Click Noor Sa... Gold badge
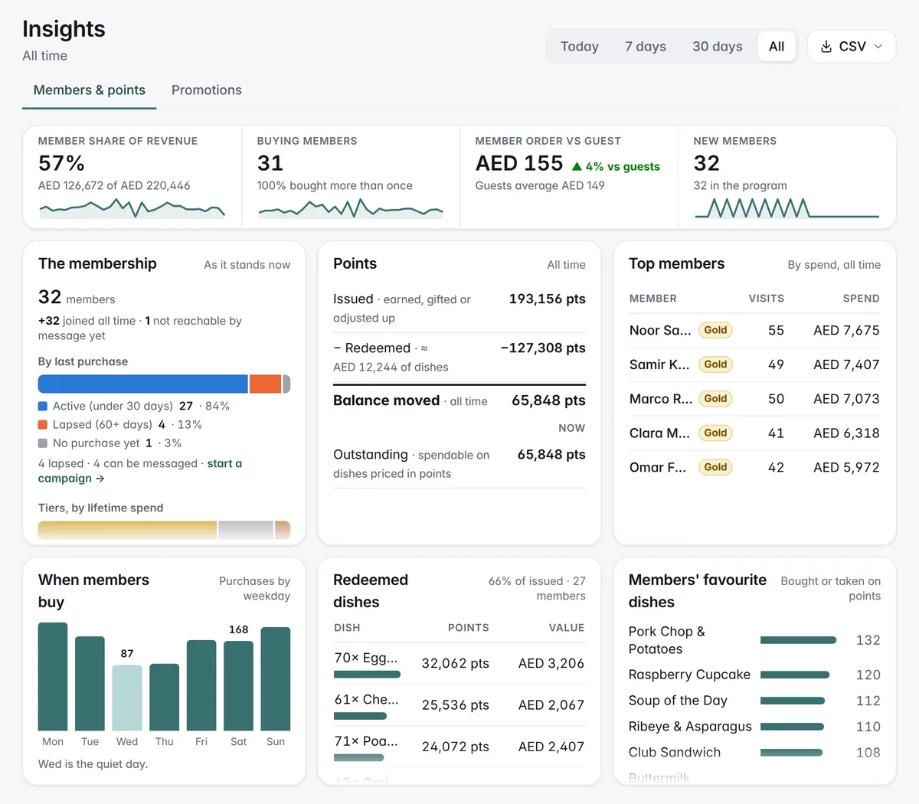The width and height of the screenshot is (919, 804). 715,330
